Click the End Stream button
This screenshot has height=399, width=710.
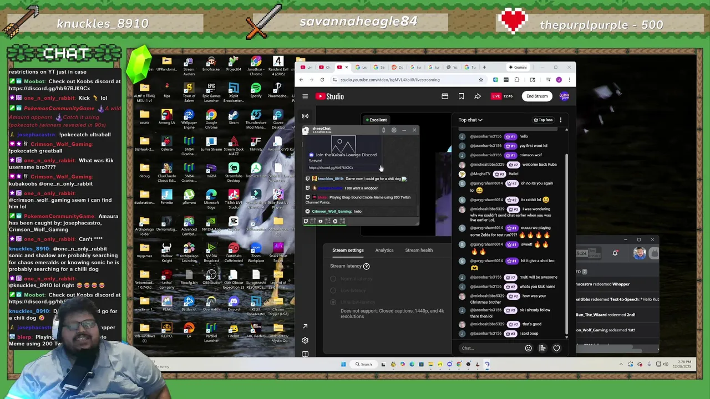537,96
